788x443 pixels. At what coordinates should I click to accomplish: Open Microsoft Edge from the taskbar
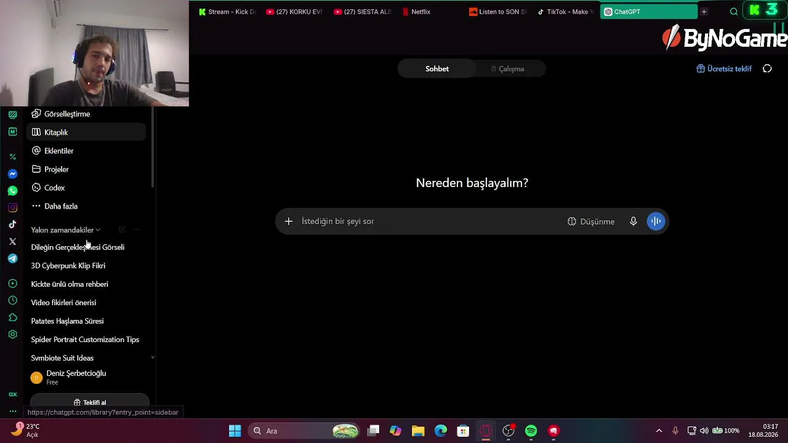pyautogui.click(x=441, y=431)
